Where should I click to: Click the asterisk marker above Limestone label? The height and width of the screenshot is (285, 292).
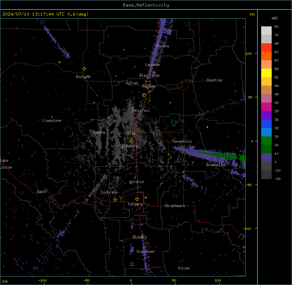pyautogui.click(x=52, y=117)
